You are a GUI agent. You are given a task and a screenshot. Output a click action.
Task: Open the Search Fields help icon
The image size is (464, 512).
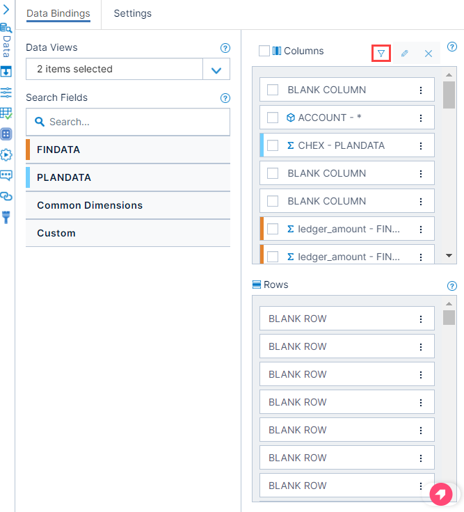(x=225, y=98)
